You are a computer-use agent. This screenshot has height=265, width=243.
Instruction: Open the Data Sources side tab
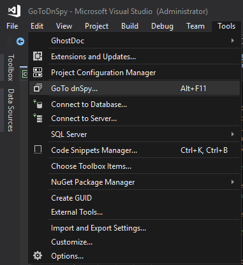pyautogui.click(x=11, y=110)
